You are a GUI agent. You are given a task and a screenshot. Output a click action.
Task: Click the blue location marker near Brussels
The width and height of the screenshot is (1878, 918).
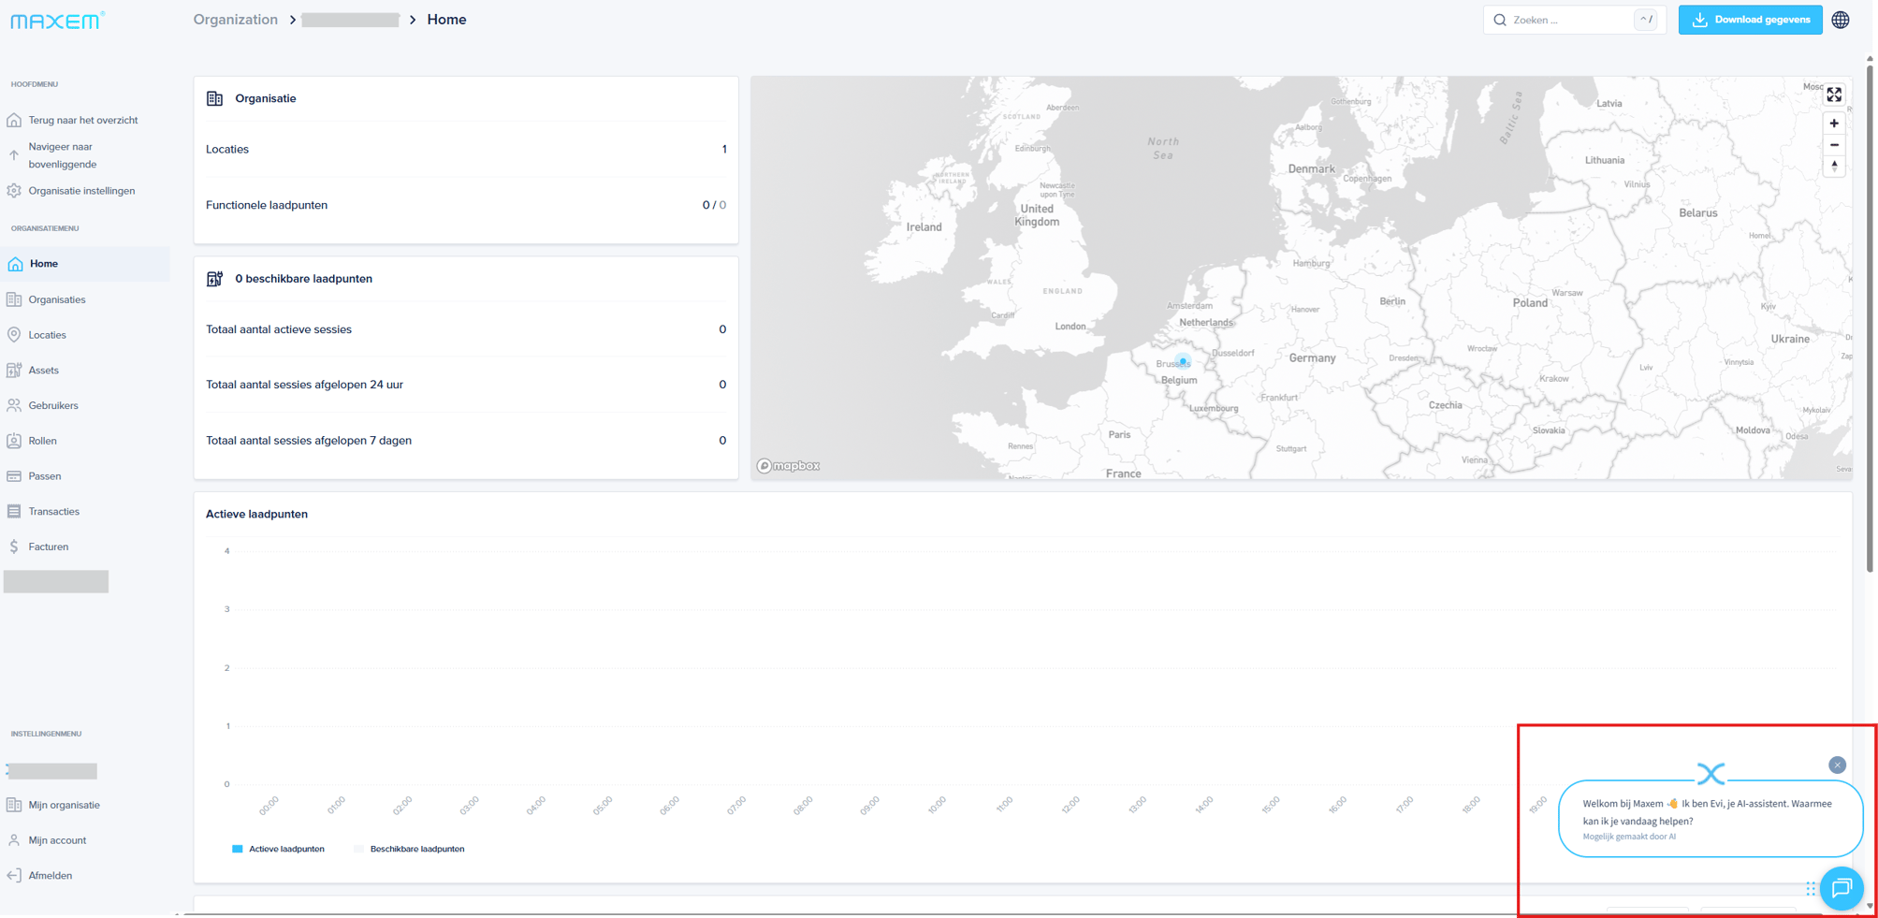[1183, 361]
